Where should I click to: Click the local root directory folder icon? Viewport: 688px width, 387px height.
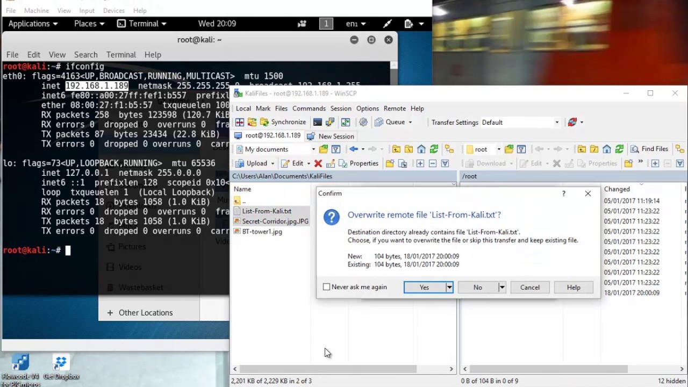(x=408, y=149)
